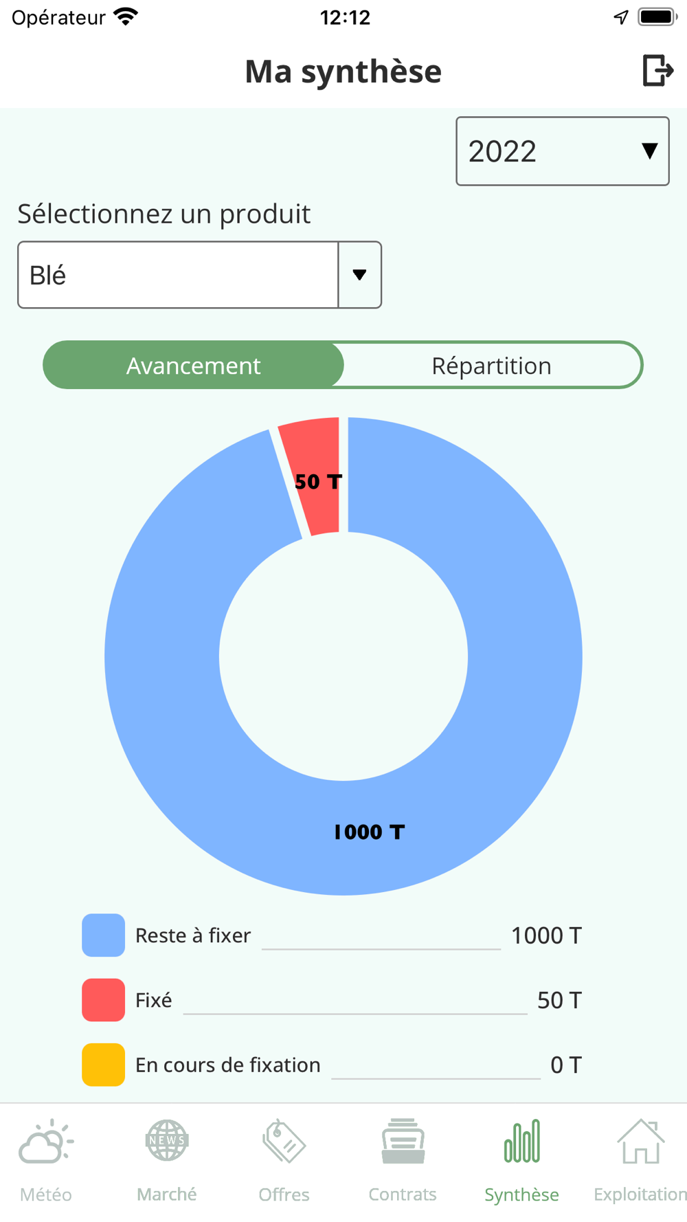Screen dimensions: 687x1222
Task: Select the En cours de fixation legend
Action: (332, 1065)
